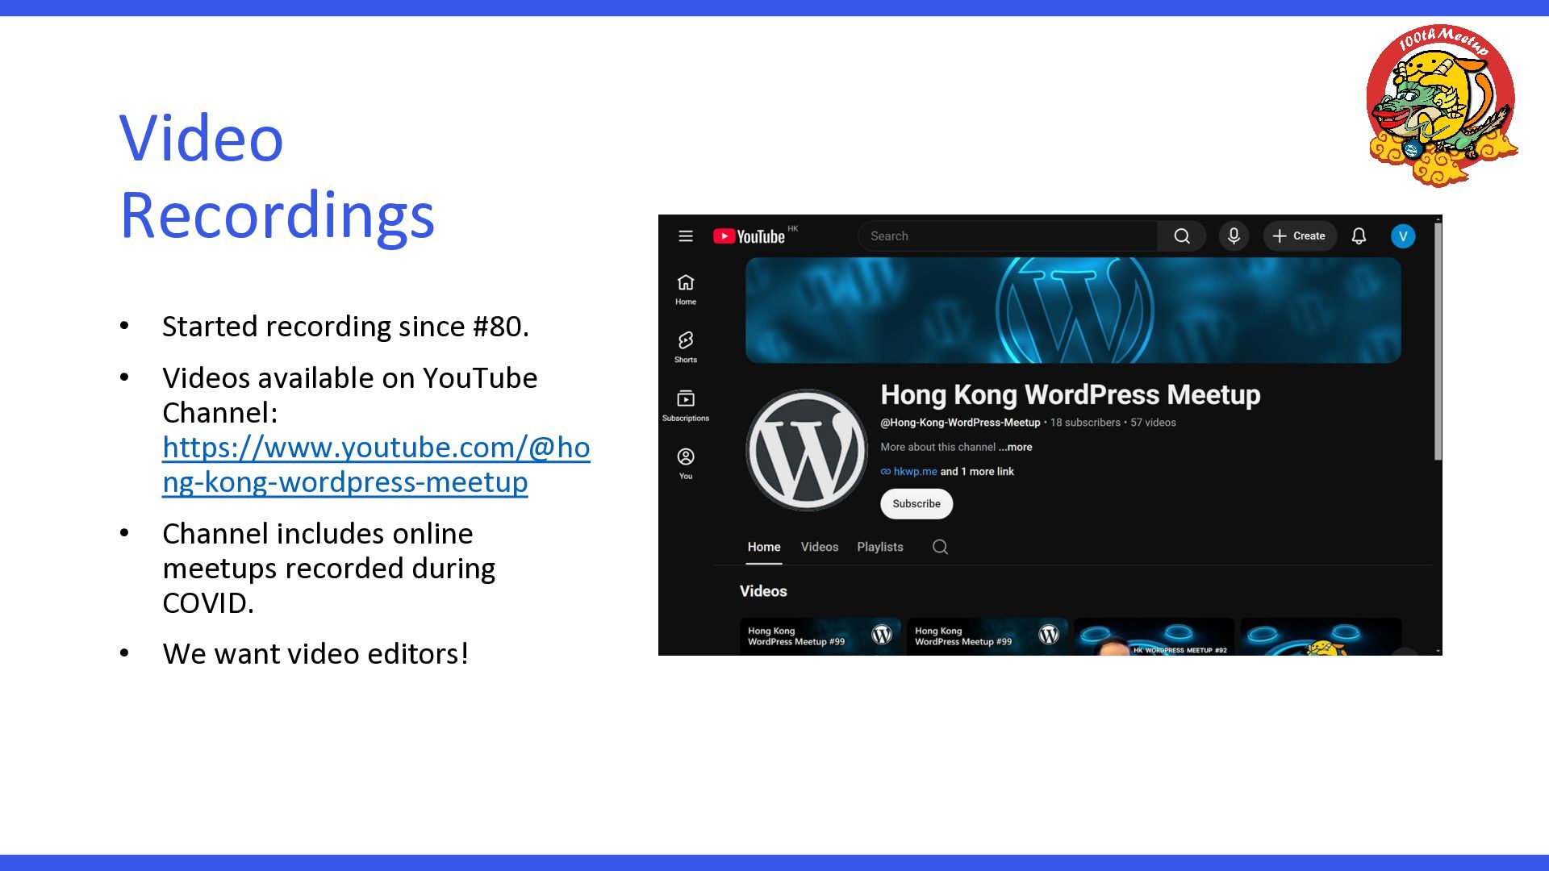Click the Videos section heading
The width and height of the screenshot is (1549, 871).
tap(763, 591)
